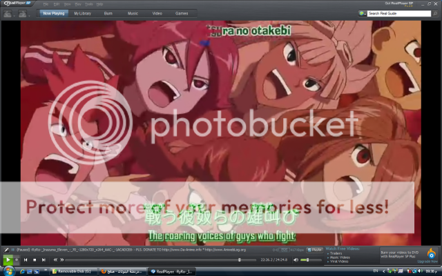
Task: Click the EN language indicator
Action: pyautogui.click(x=376, y=271)
